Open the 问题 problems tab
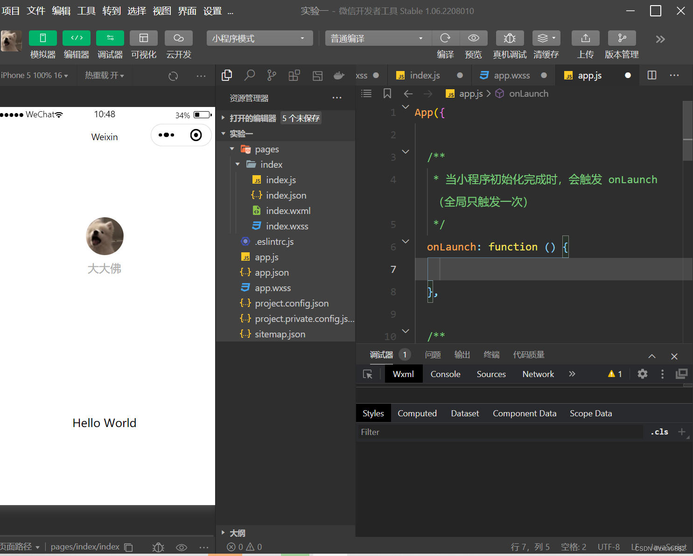Screen dimensions: 693x556 point(433,355)
